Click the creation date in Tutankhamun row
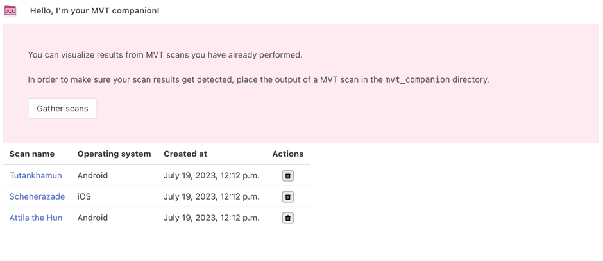This screenshot has width=603, height=261. pyautogui.click(x=211, y=175)
